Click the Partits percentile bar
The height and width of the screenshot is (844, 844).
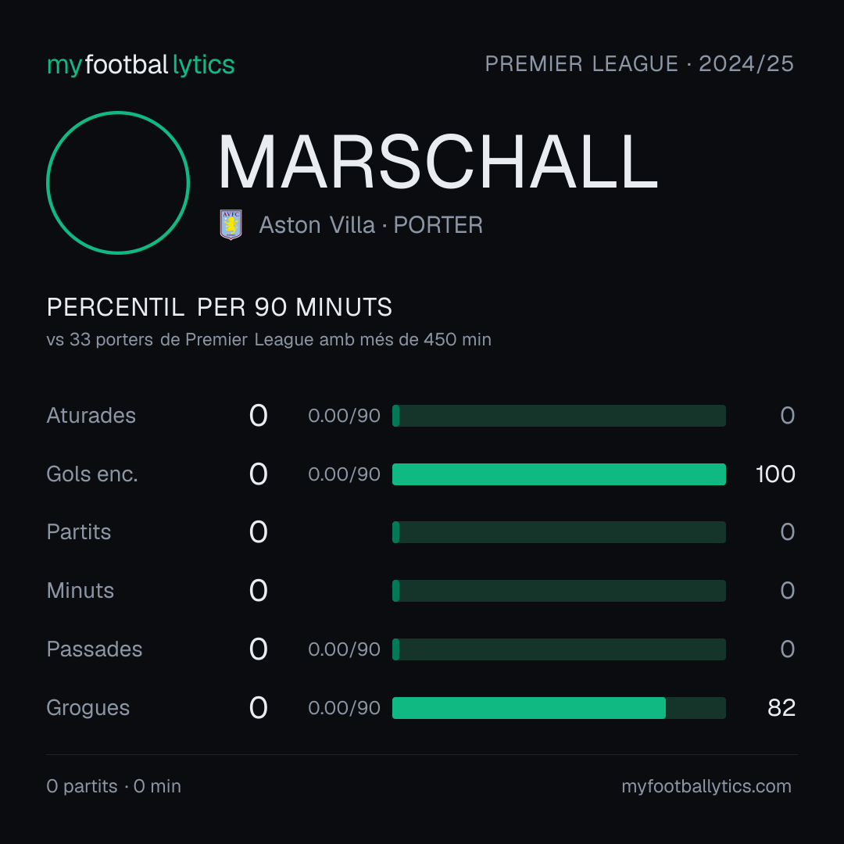click(559, 532)
